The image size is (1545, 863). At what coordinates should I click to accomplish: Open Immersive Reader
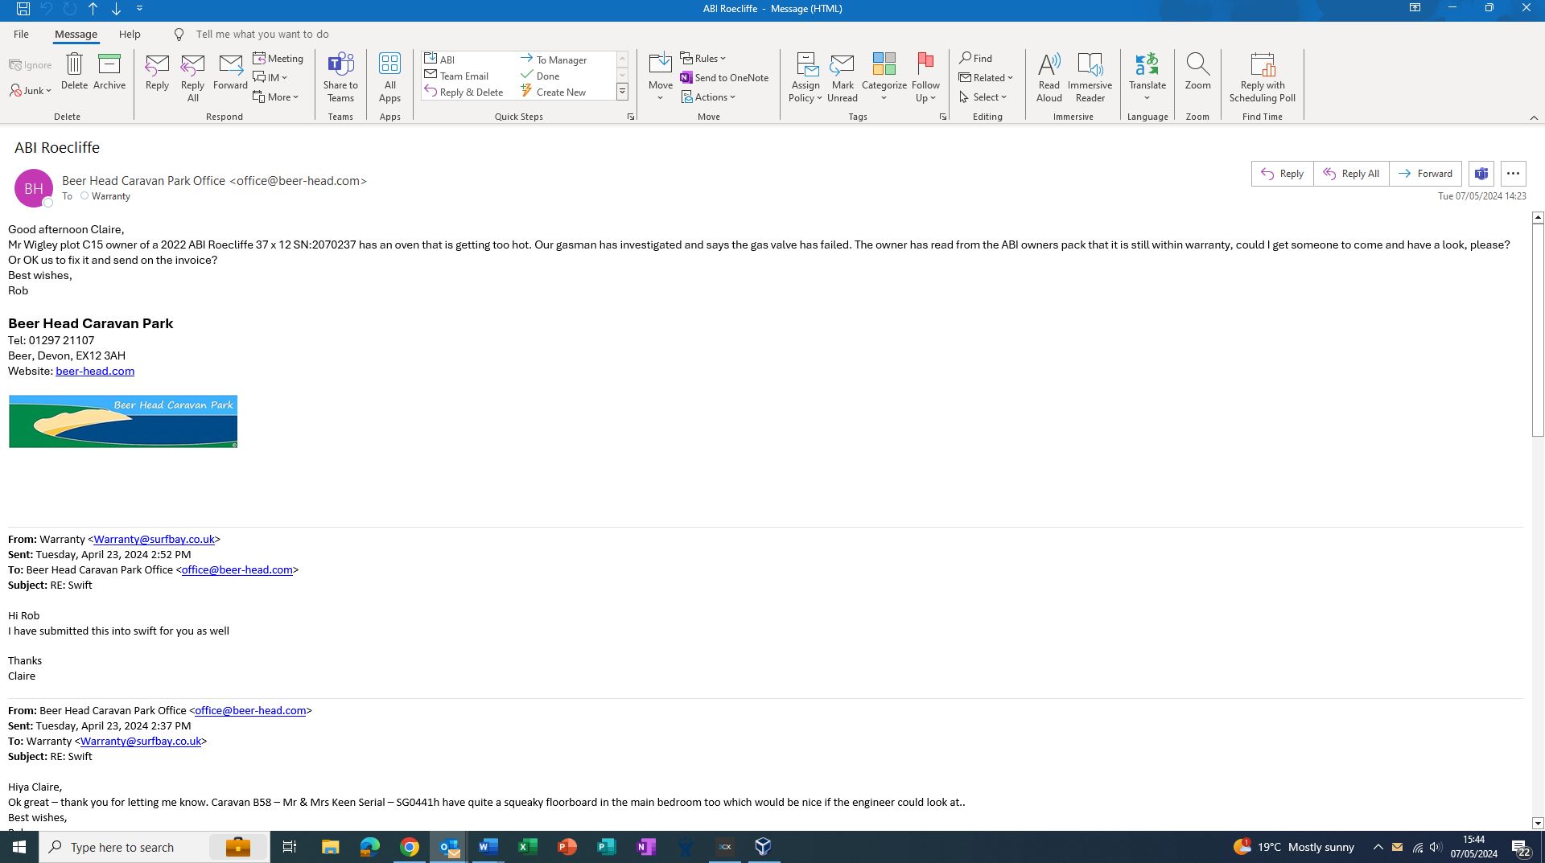coord(1090,78)
